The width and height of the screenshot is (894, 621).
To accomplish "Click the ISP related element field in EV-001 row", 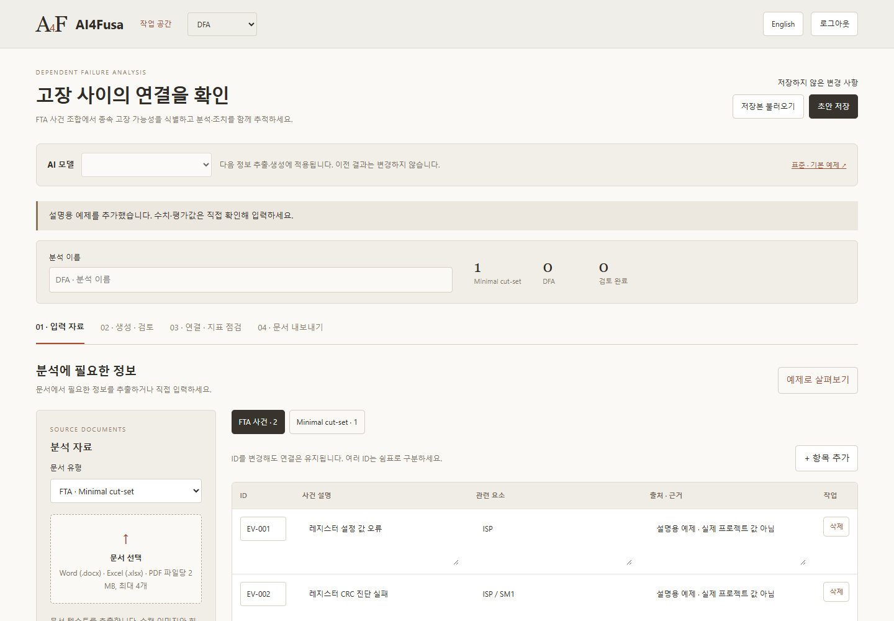I will [554, 541].
